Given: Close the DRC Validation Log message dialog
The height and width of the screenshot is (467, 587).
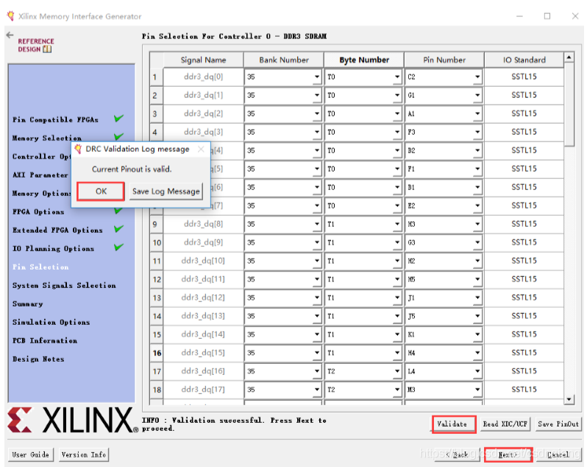Looking at the screenshot, I should tap(201, 150).
